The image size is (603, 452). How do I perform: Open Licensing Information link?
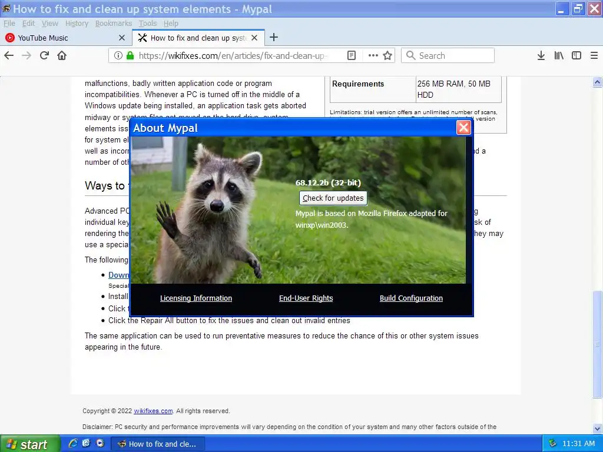[x=196, y=298]
